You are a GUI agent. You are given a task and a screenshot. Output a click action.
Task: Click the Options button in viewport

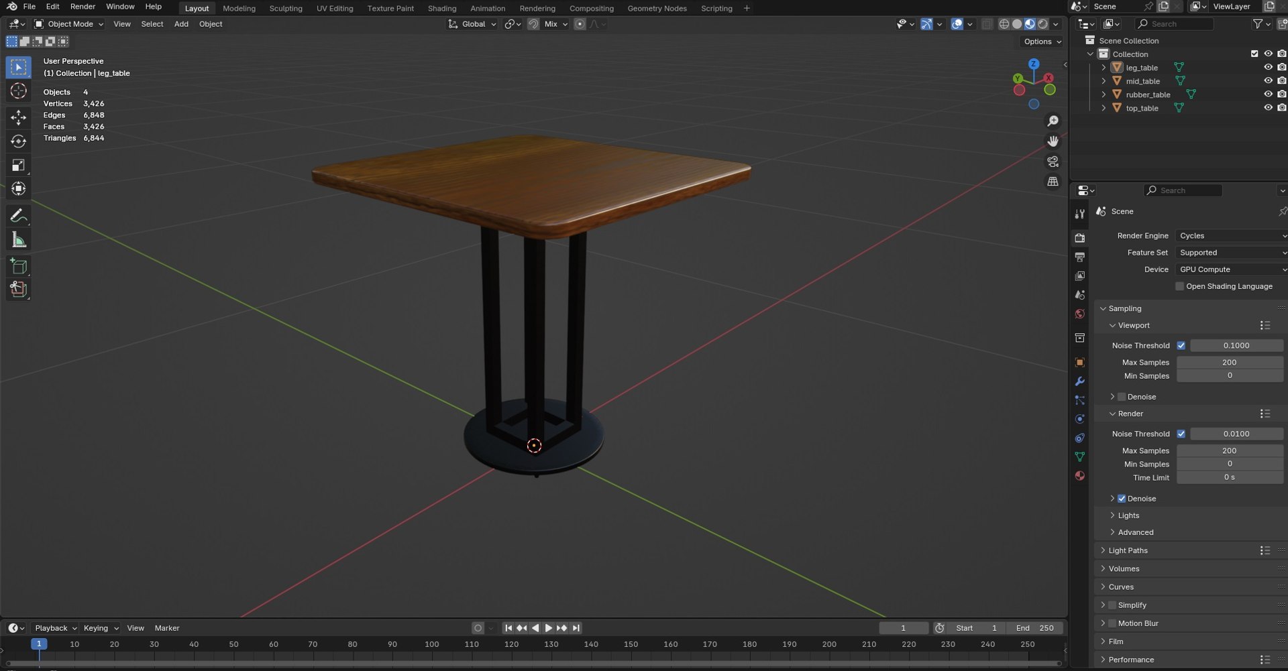point(1042,42)
